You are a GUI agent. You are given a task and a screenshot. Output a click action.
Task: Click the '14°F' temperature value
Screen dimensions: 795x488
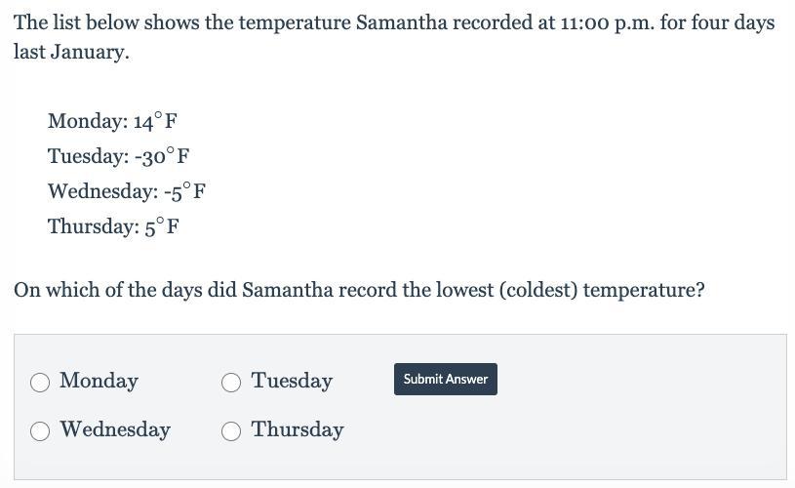[156, 121]
